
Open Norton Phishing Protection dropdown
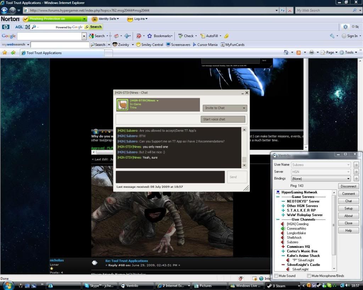[x=84, y=19]
